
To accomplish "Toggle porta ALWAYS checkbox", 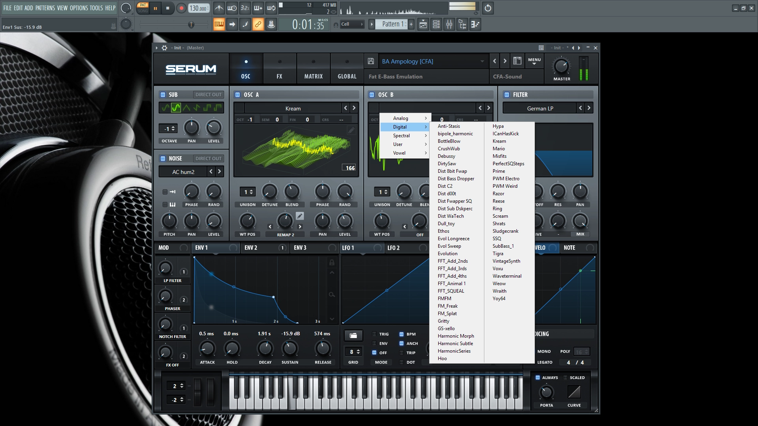I will click(x=538, y=377).
